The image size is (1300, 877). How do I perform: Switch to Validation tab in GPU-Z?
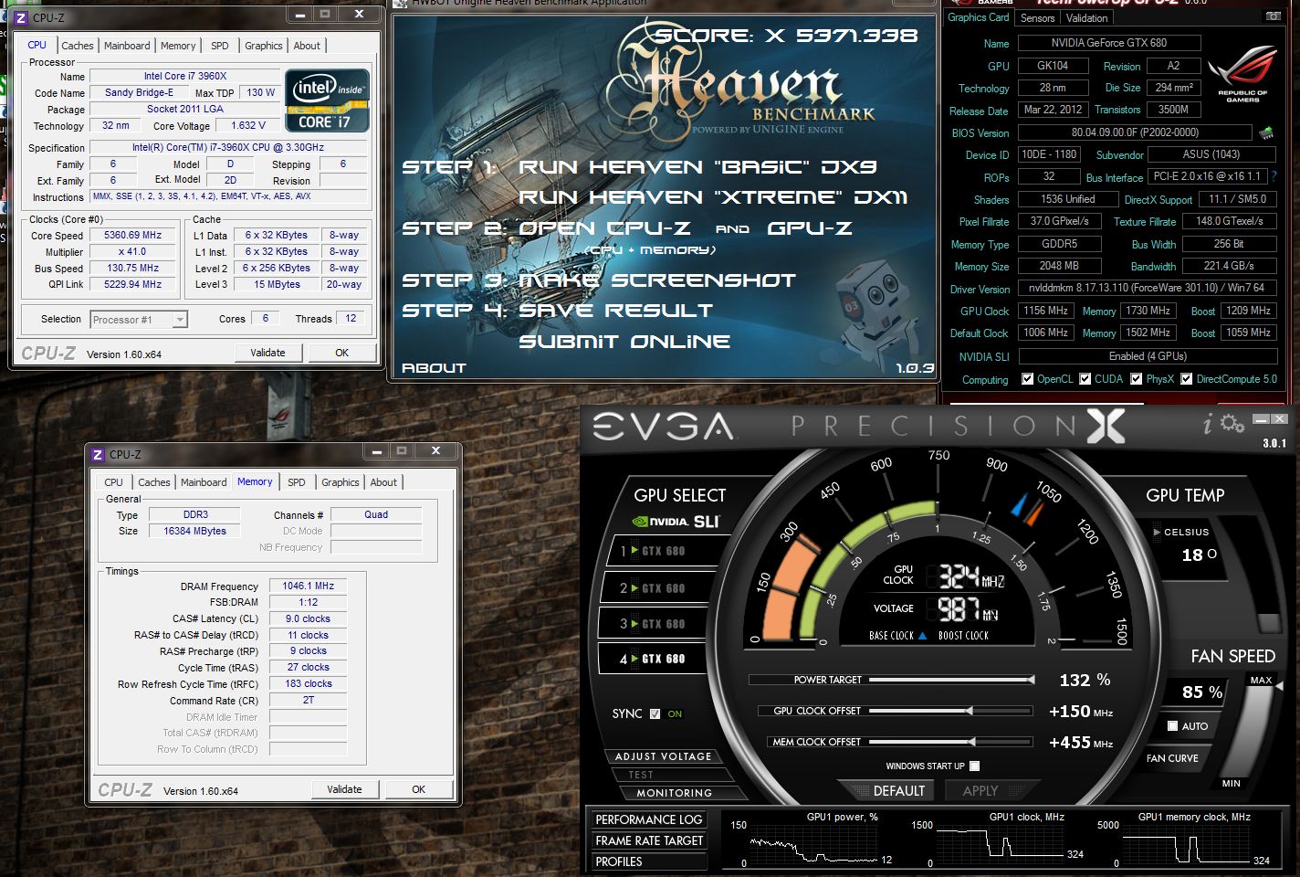(x=1086, y=17)
